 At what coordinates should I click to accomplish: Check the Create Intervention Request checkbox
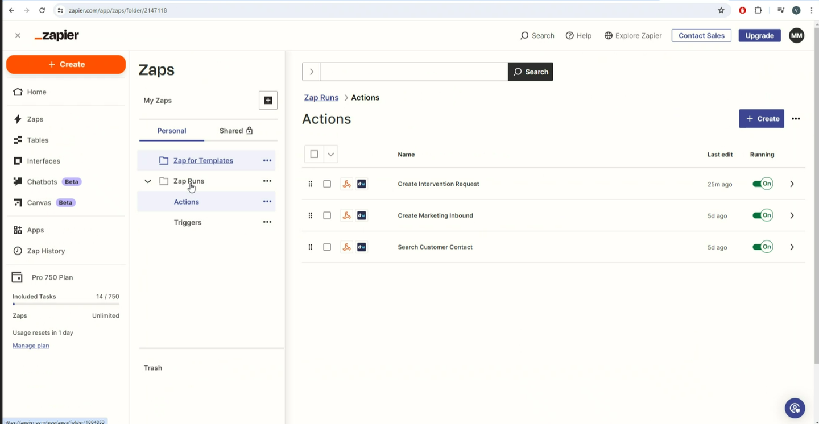327,184
